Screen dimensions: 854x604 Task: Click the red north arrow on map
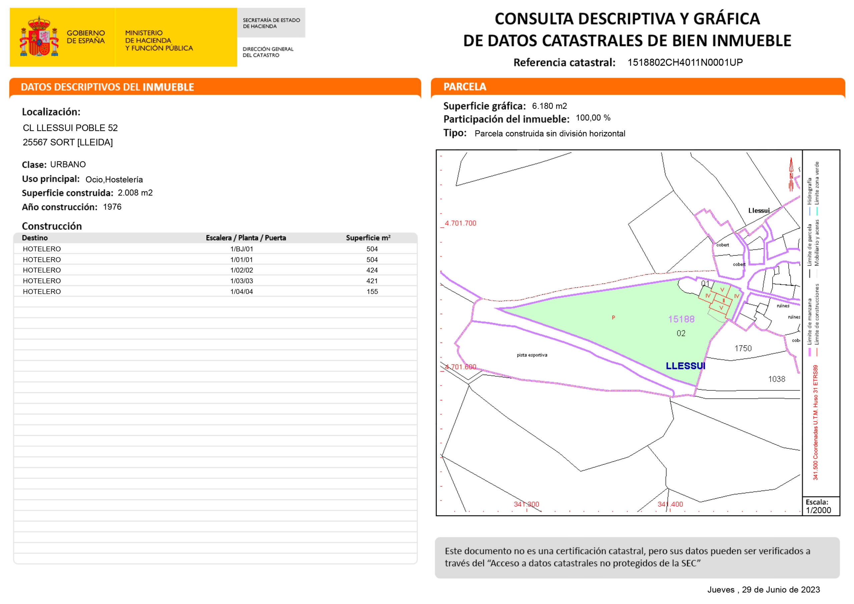point(791,175)
